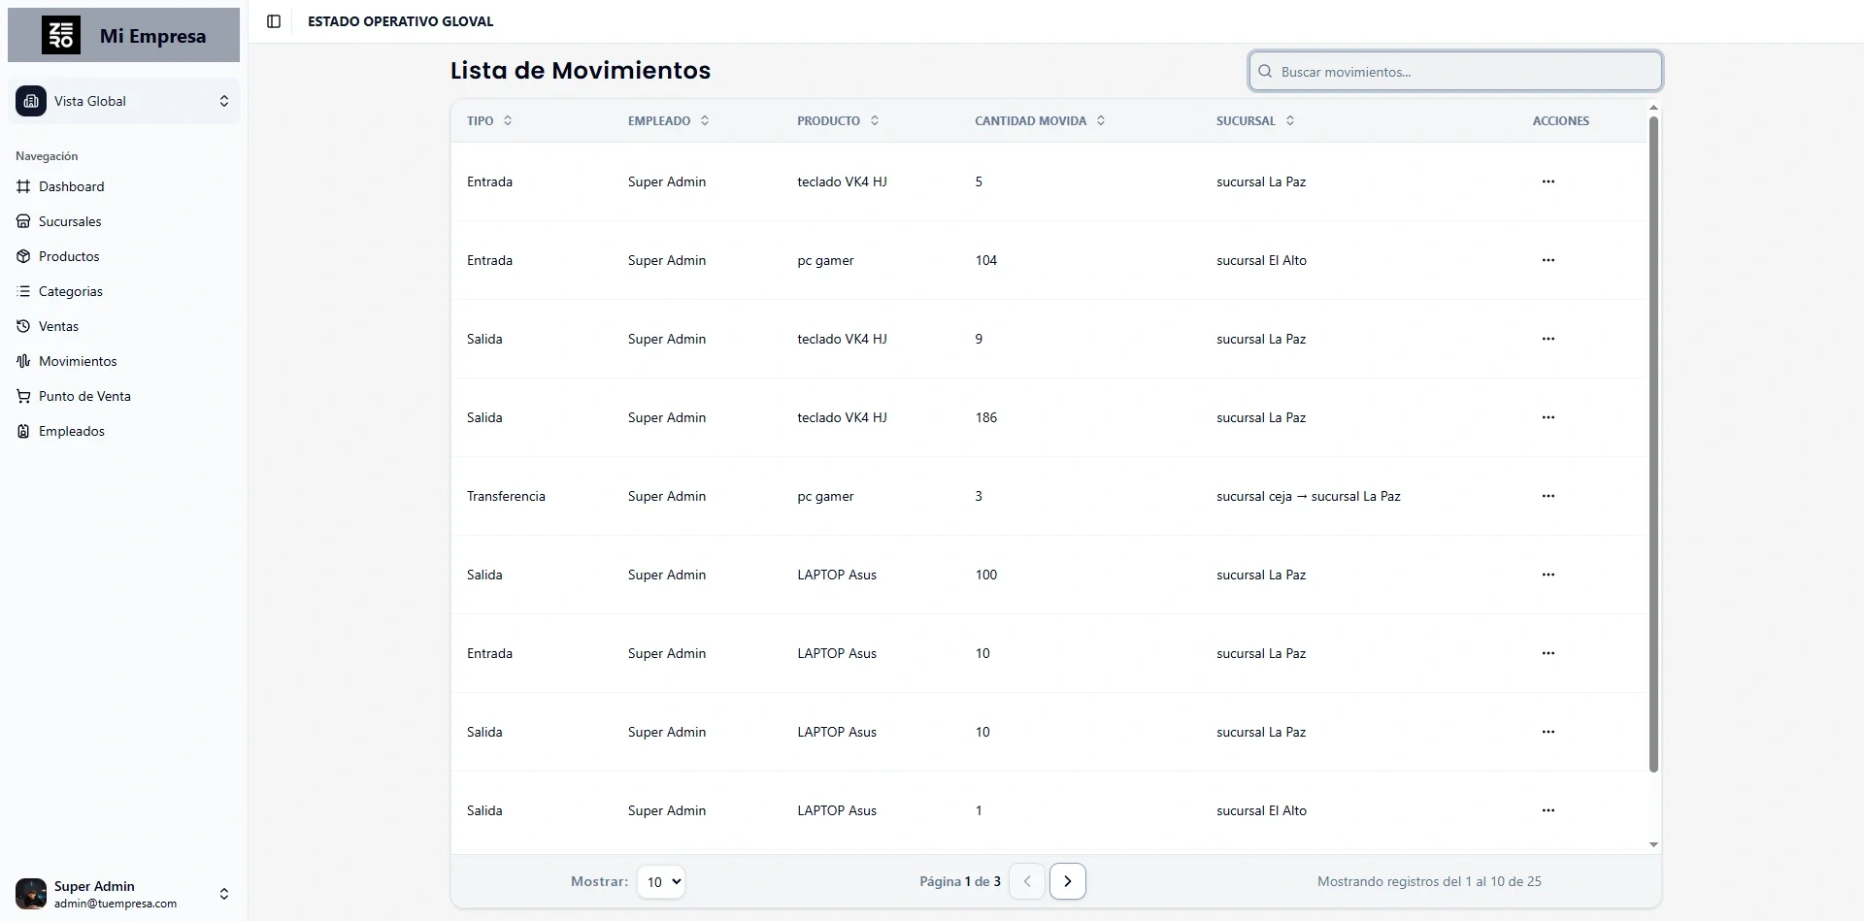
Task: Select the Ventas history icon
Action: click(23, 325)
